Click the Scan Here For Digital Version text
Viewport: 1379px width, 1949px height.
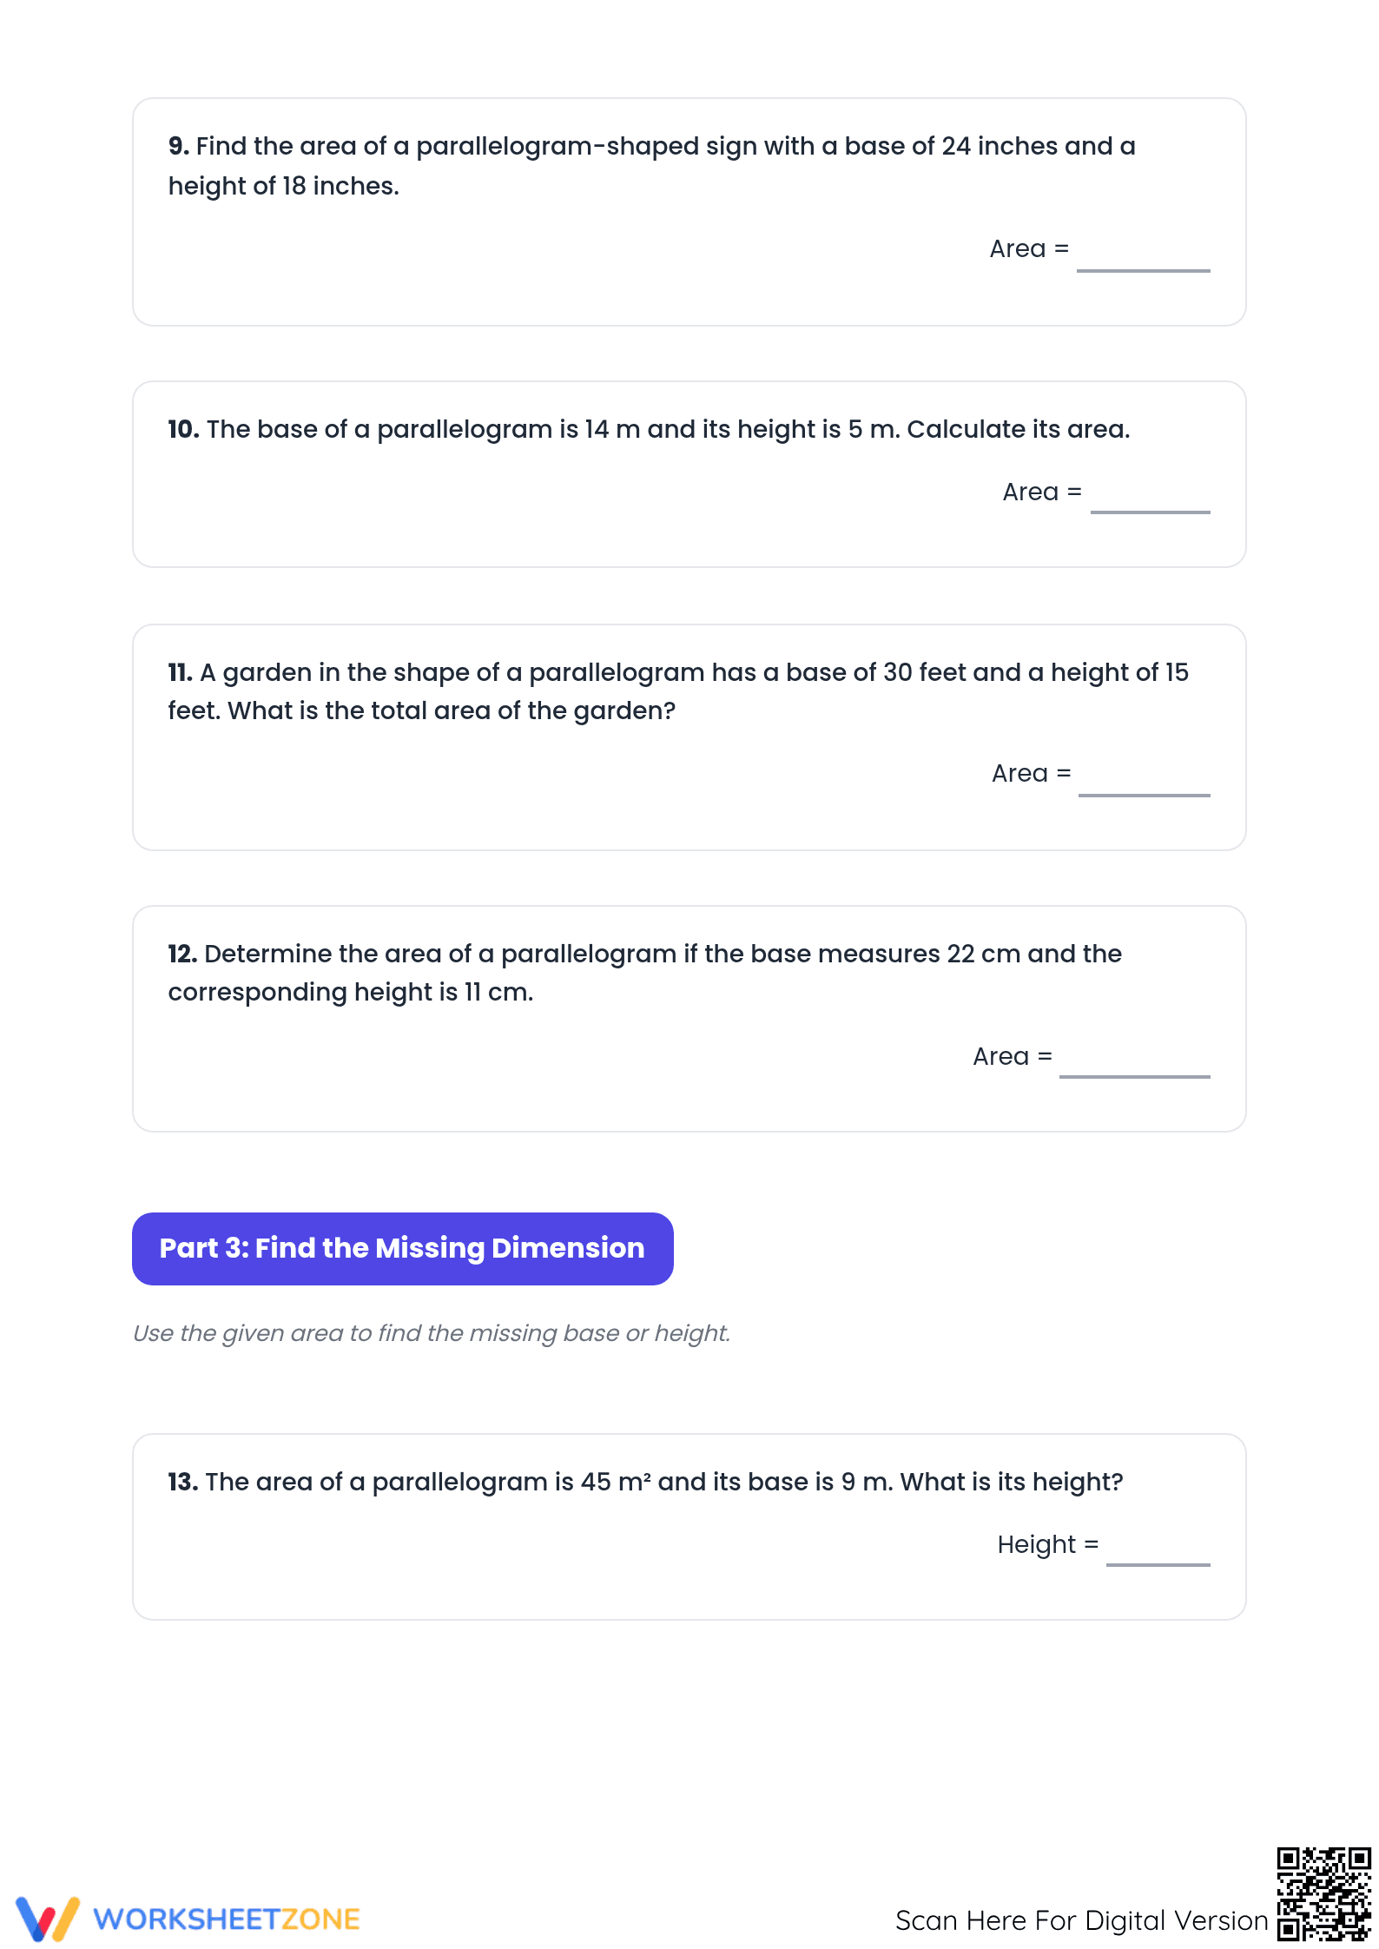pos(1081,1920)
